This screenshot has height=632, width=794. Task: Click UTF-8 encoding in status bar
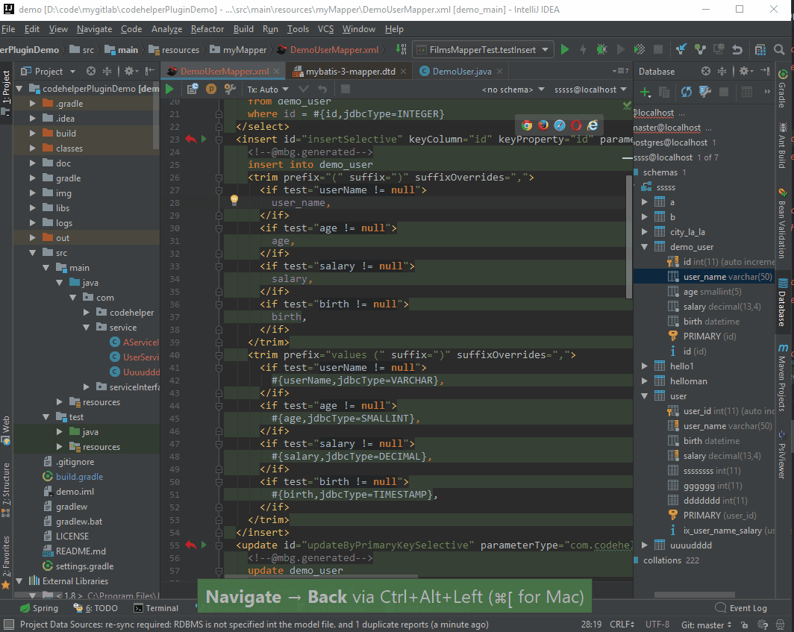tap(657, 625)
